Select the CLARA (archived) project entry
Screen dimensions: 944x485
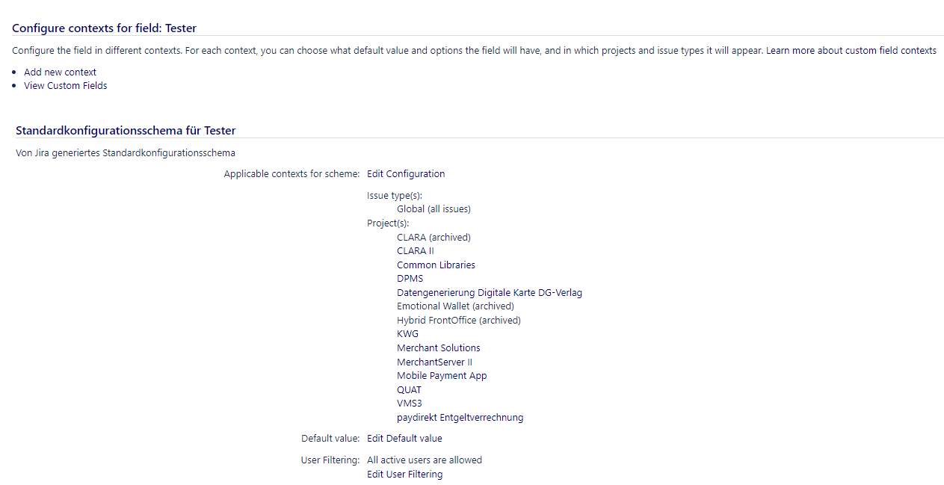point(434,237)
